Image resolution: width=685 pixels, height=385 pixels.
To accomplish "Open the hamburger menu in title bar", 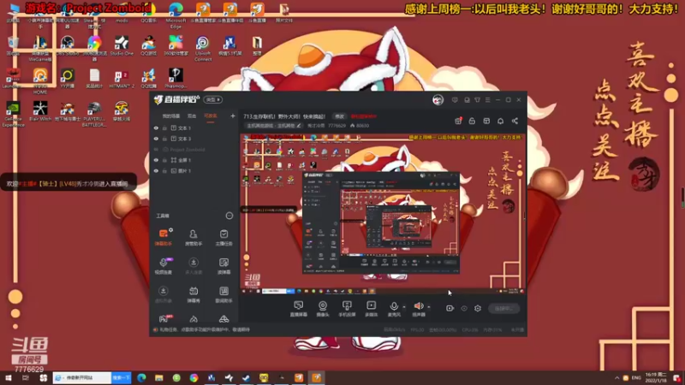I will [487, 100].
